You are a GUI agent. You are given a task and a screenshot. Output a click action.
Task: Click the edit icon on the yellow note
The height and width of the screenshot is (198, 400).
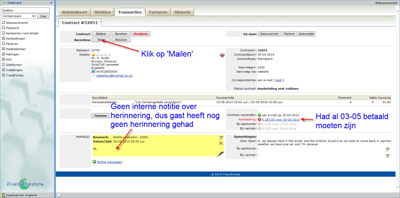pyautogui.click(x=221, y=137)
